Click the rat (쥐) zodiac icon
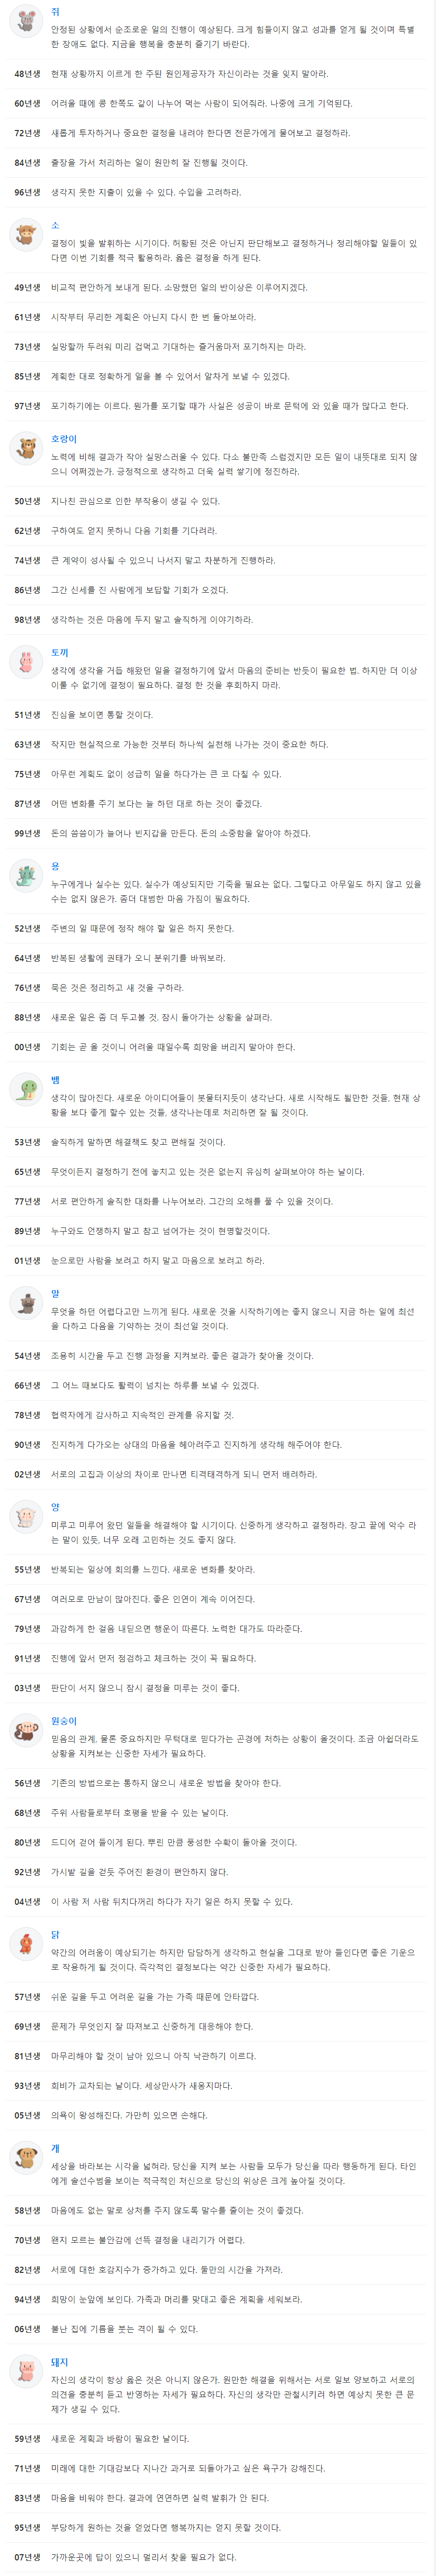436x2576 pixels. coord(24,21)
